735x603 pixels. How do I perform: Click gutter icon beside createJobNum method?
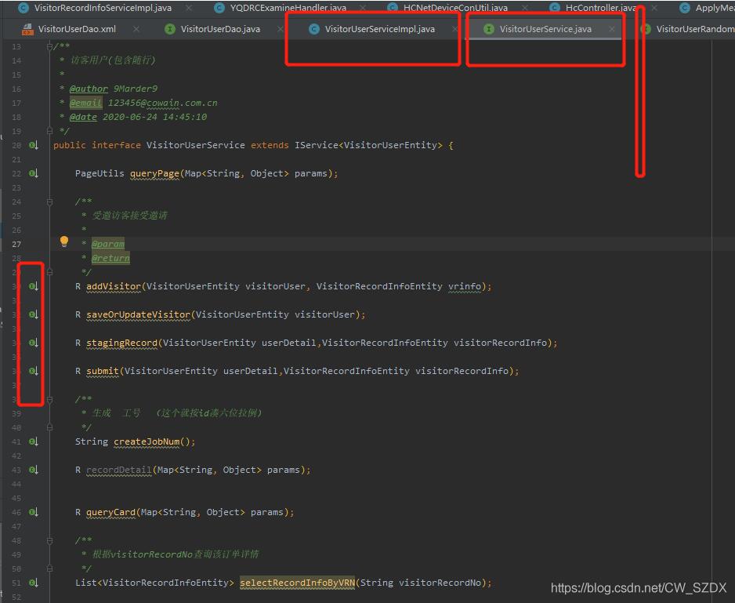(x=33, y=441)
